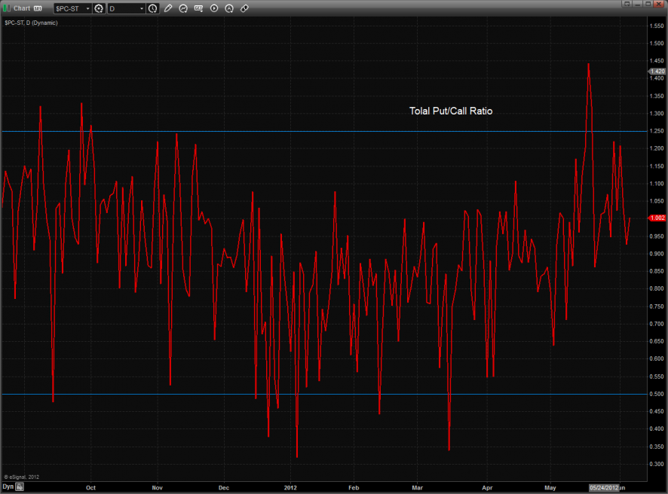The image size is (668, 494).
Task: Click the Total Put/Call Ratio text label
Action: [x=450, y=111]
